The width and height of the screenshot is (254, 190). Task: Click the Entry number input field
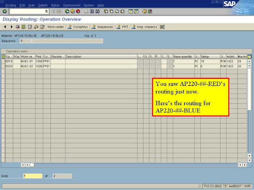[x=33, y=176]
